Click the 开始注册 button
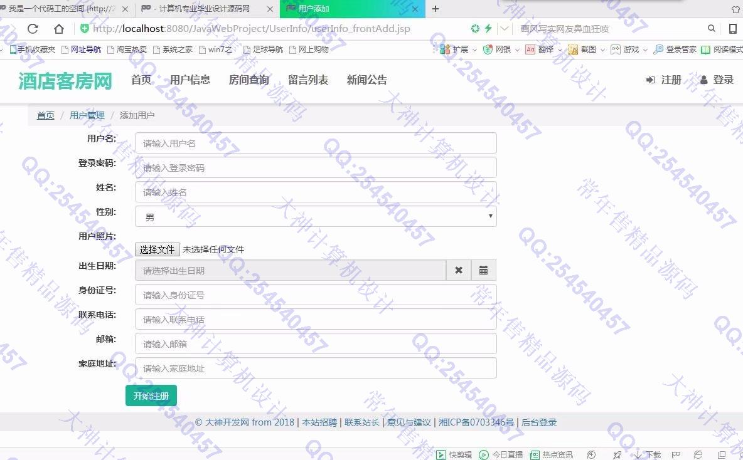The height and width of the screenshot is (460, 743). pos(151,395)
